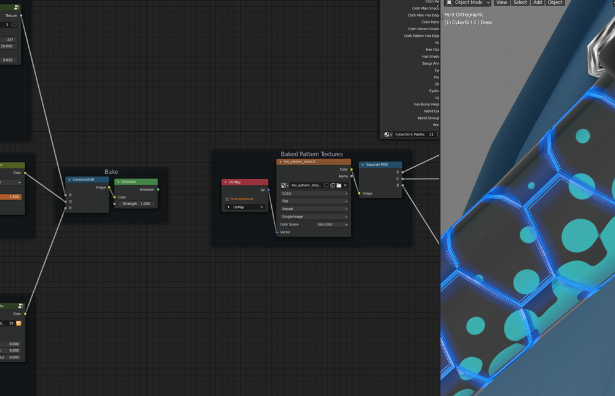Click the Cloth Pattern Hex Edge label
Screen dimensions: 615x396
422,36
